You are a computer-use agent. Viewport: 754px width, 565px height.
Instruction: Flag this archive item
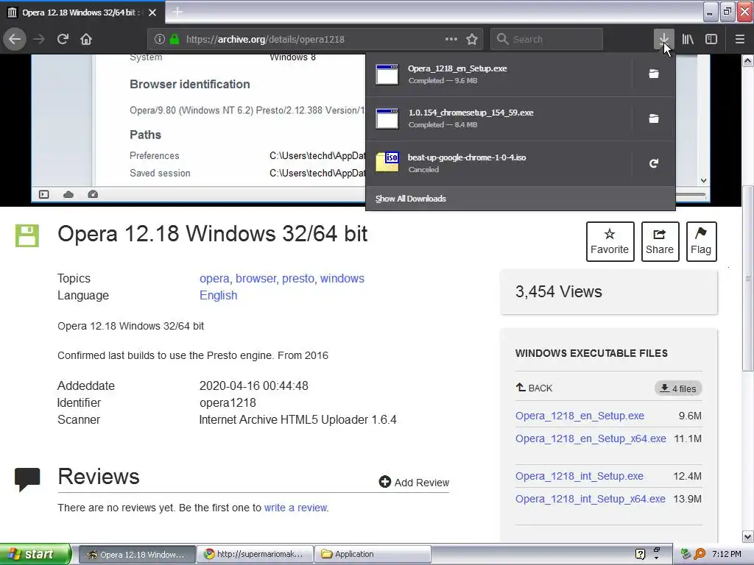[x=701, y=241]
